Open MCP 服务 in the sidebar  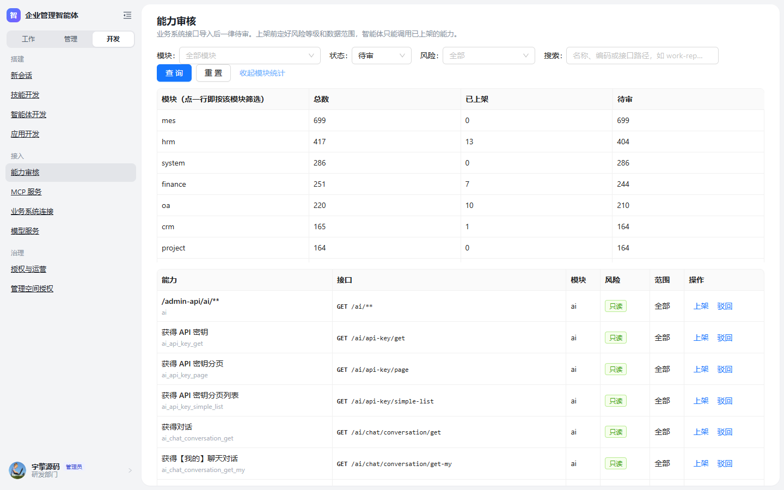click(26, 192)
